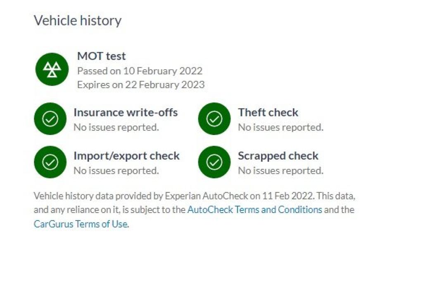The image size is (423, 296).
Task: Click the Insurance write-offs green checkmark icon
Action: 50,119
